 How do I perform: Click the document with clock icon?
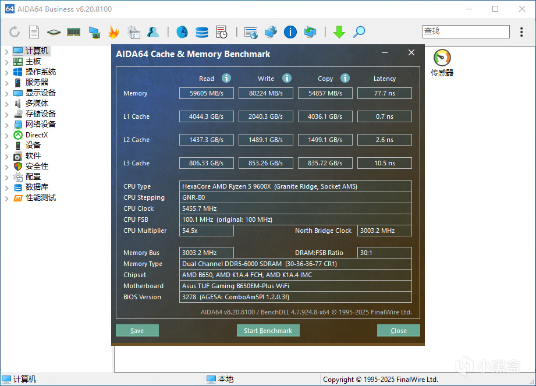pos(222,32)
